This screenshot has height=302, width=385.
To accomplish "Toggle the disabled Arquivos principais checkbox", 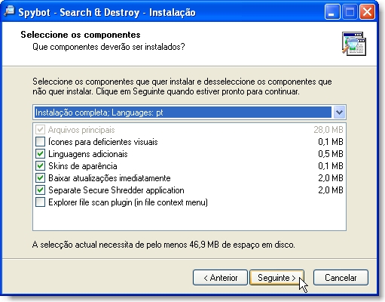I will [40, 130].
